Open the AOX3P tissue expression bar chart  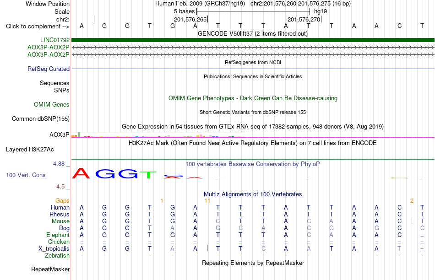158,135
